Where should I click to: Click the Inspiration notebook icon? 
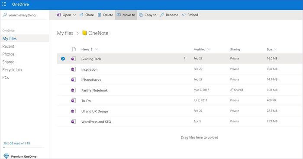pyautogui.click(x=74, y=69)
